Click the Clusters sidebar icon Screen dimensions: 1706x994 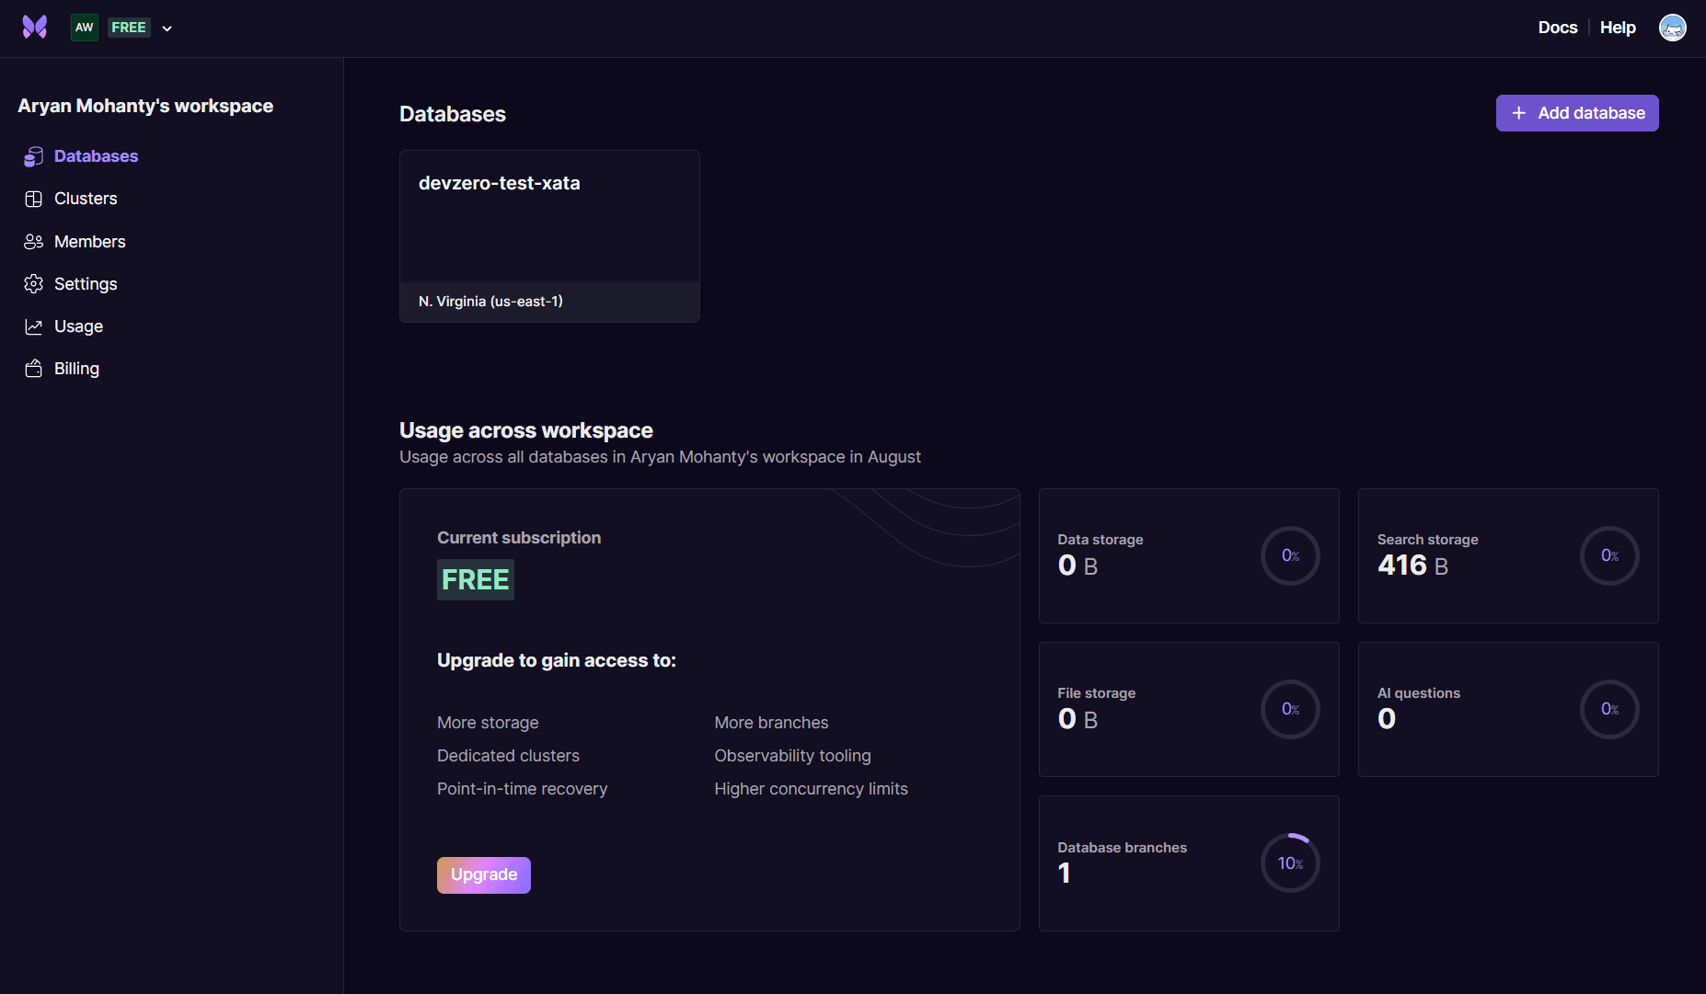[34, 199]
